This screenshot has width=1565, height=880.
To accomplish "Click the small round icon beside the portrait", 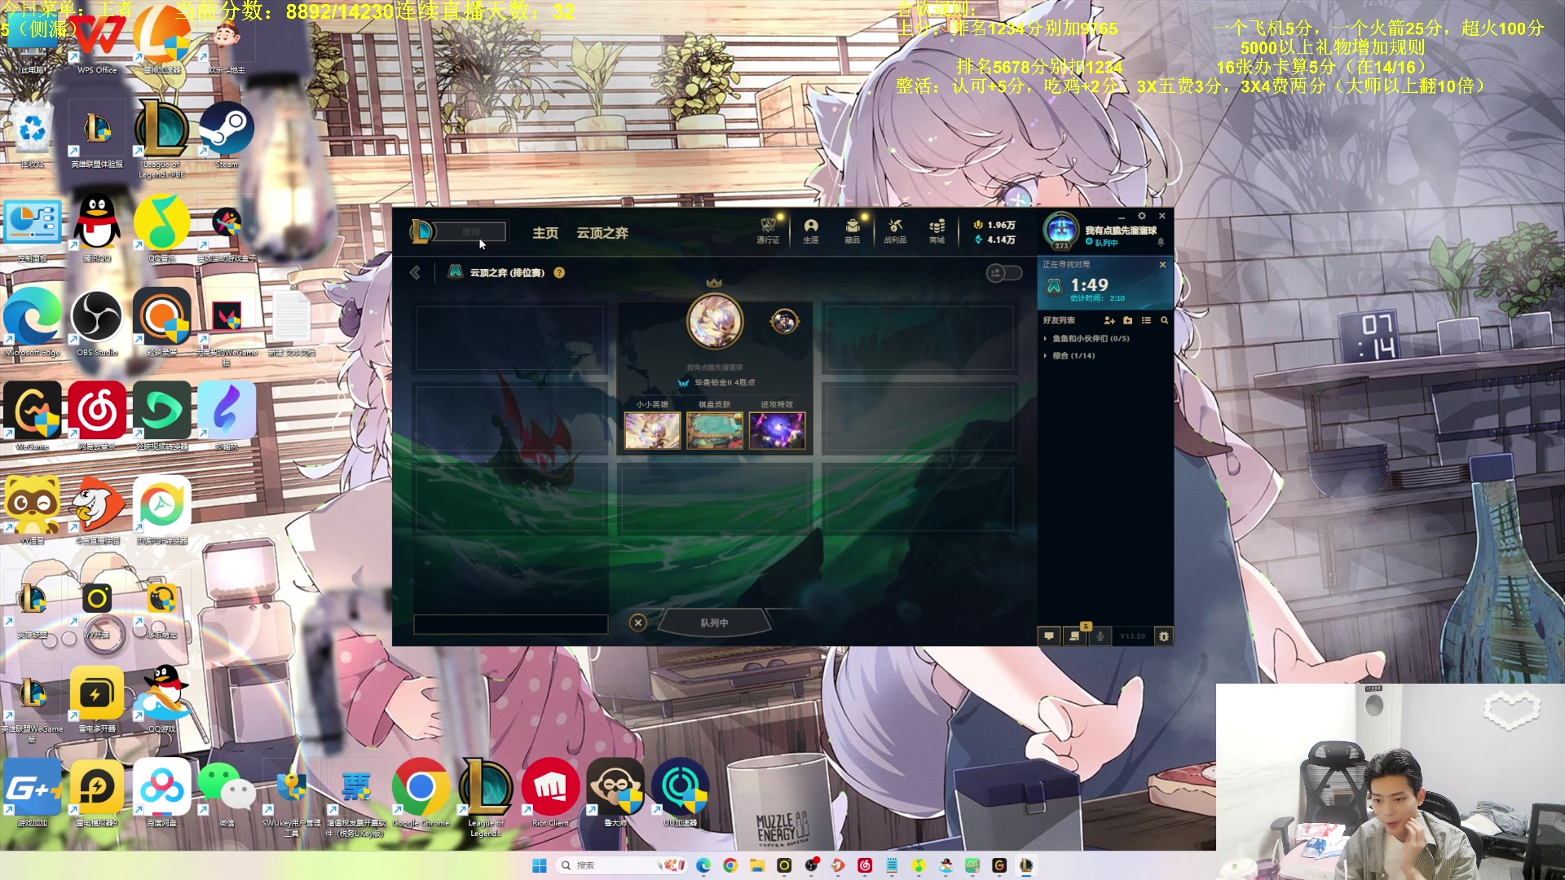I will pyautogui.click(x=785, y=321).
